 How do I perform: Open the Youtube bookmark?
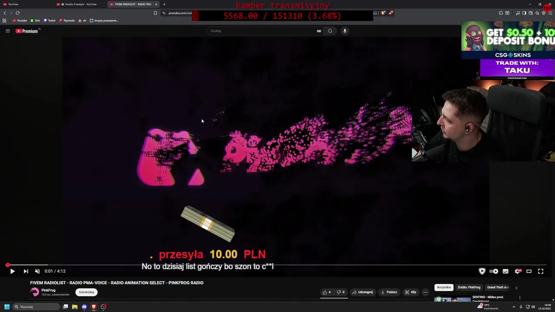pyautogui.click(x=20, y=20)
